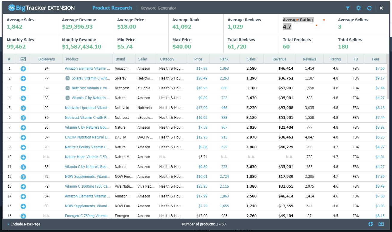The image size is (392, 232).
Task: Open Nature's Bounty Vitamin C link row 9
Action: tap(87, 147)
